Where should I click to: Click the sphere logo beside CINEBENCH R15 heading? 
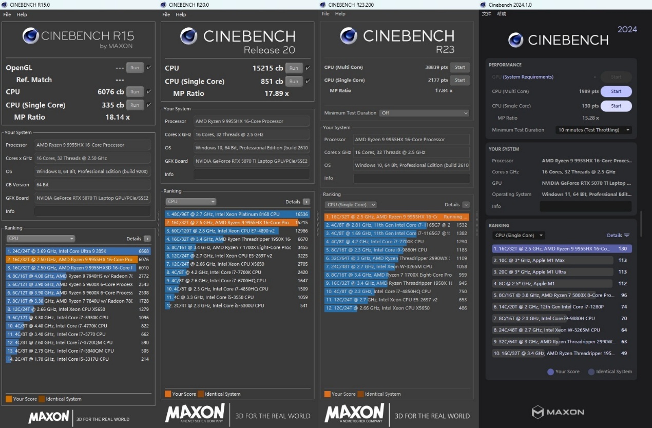30,36
